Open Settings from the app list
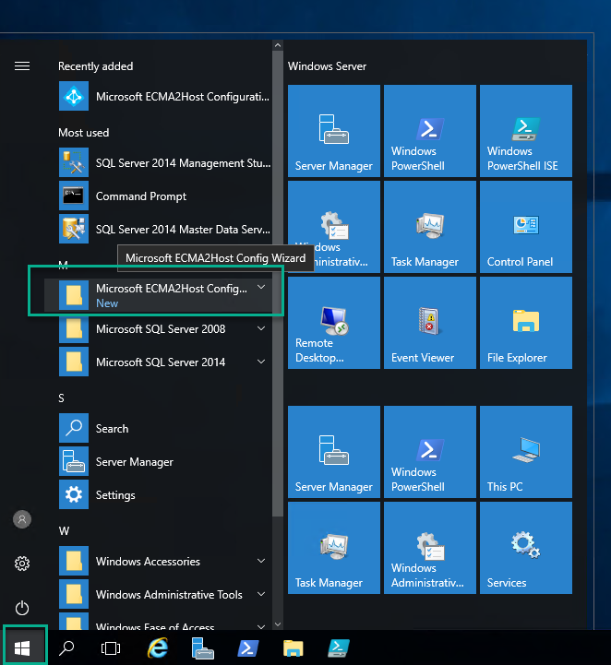 pyautogui.click(x=115, y=495)
